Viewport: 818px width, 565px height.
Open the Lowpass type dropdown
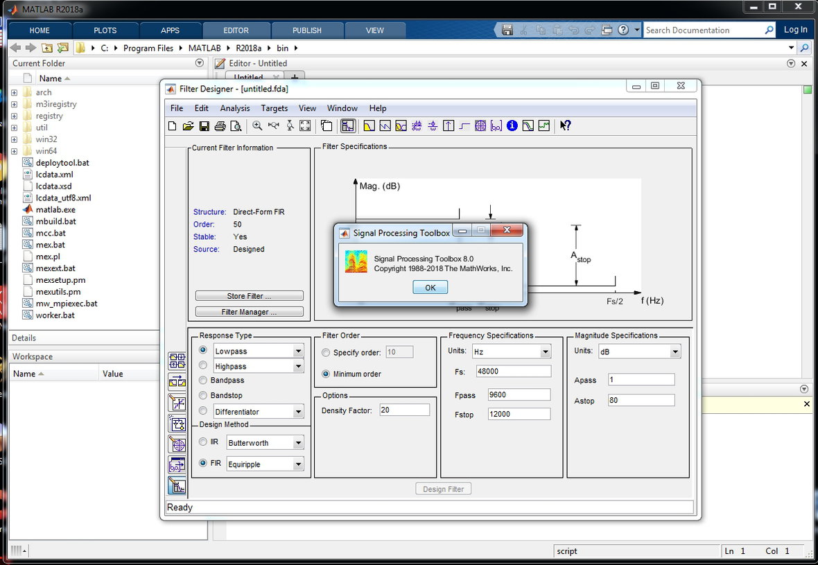click(298, 351)
